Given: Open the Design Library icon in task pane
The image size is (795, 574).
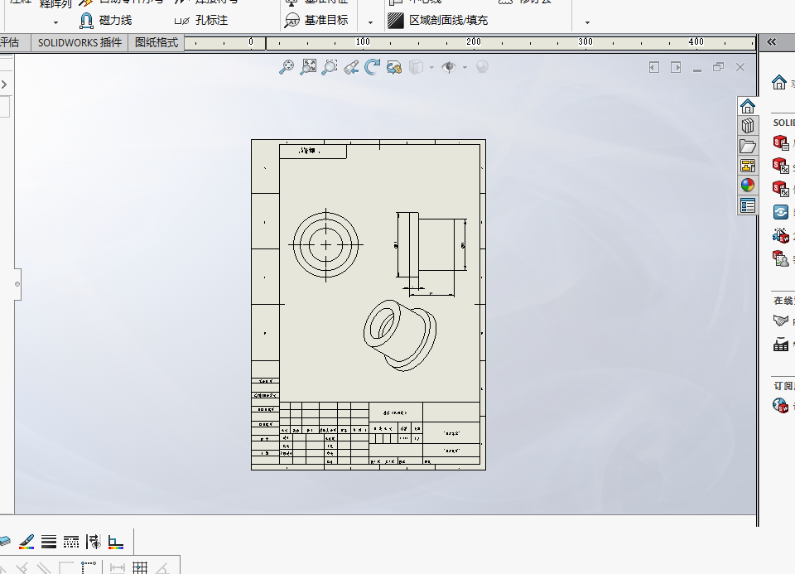Looking at the screenshot, I should pos(747,126).
